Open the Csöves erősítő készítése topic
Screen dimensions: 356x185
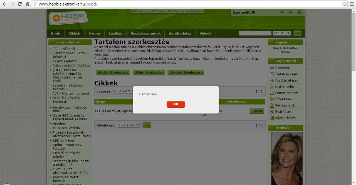pyautogui.click(x=71, y=66)
